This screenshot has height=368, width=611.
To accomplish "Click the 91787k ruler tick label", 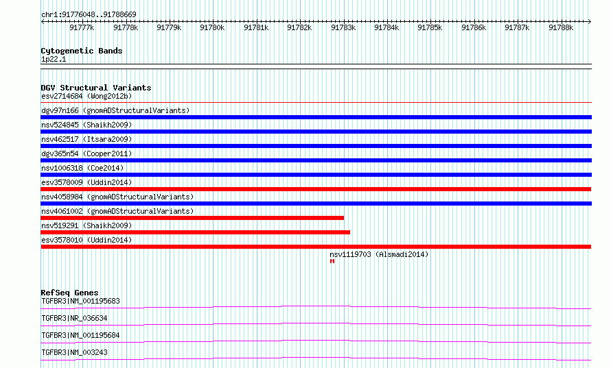I will pyautogui.click(x=517, y=27).
